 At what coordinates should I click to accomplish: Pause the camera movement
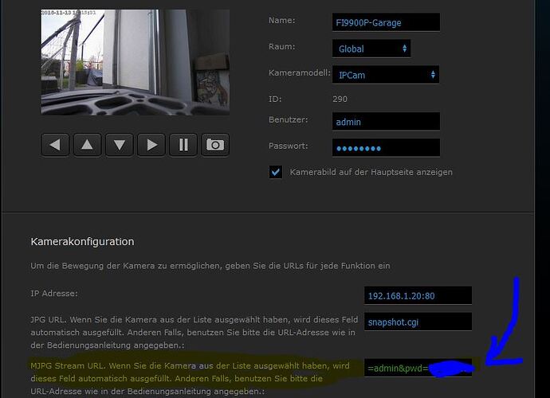tap(183, 144)
